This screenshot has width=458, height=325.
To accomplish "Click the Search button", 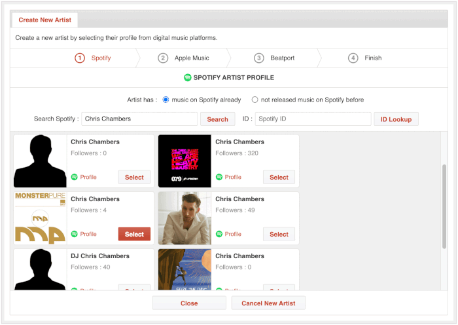I will point(218,119).
